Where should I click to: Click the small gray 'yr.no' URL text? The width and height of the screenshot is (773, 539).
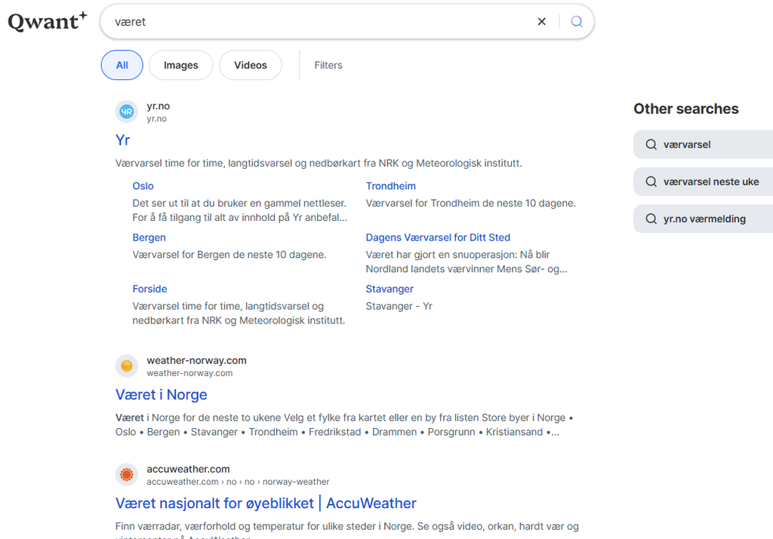click(156, 118)
